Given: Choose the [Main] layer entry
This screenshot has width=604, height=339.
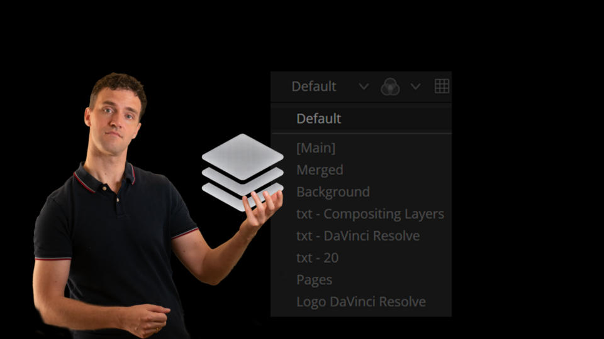Looking at the screenshot, I should click(316, 148).
